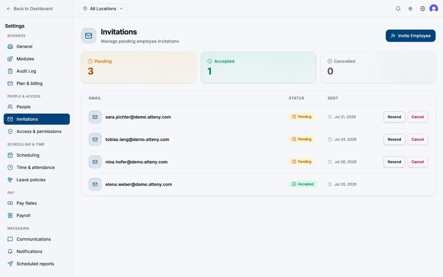Screen dimensions: 443x277
Task: Open user profile avatar
Action: point(434,9)
